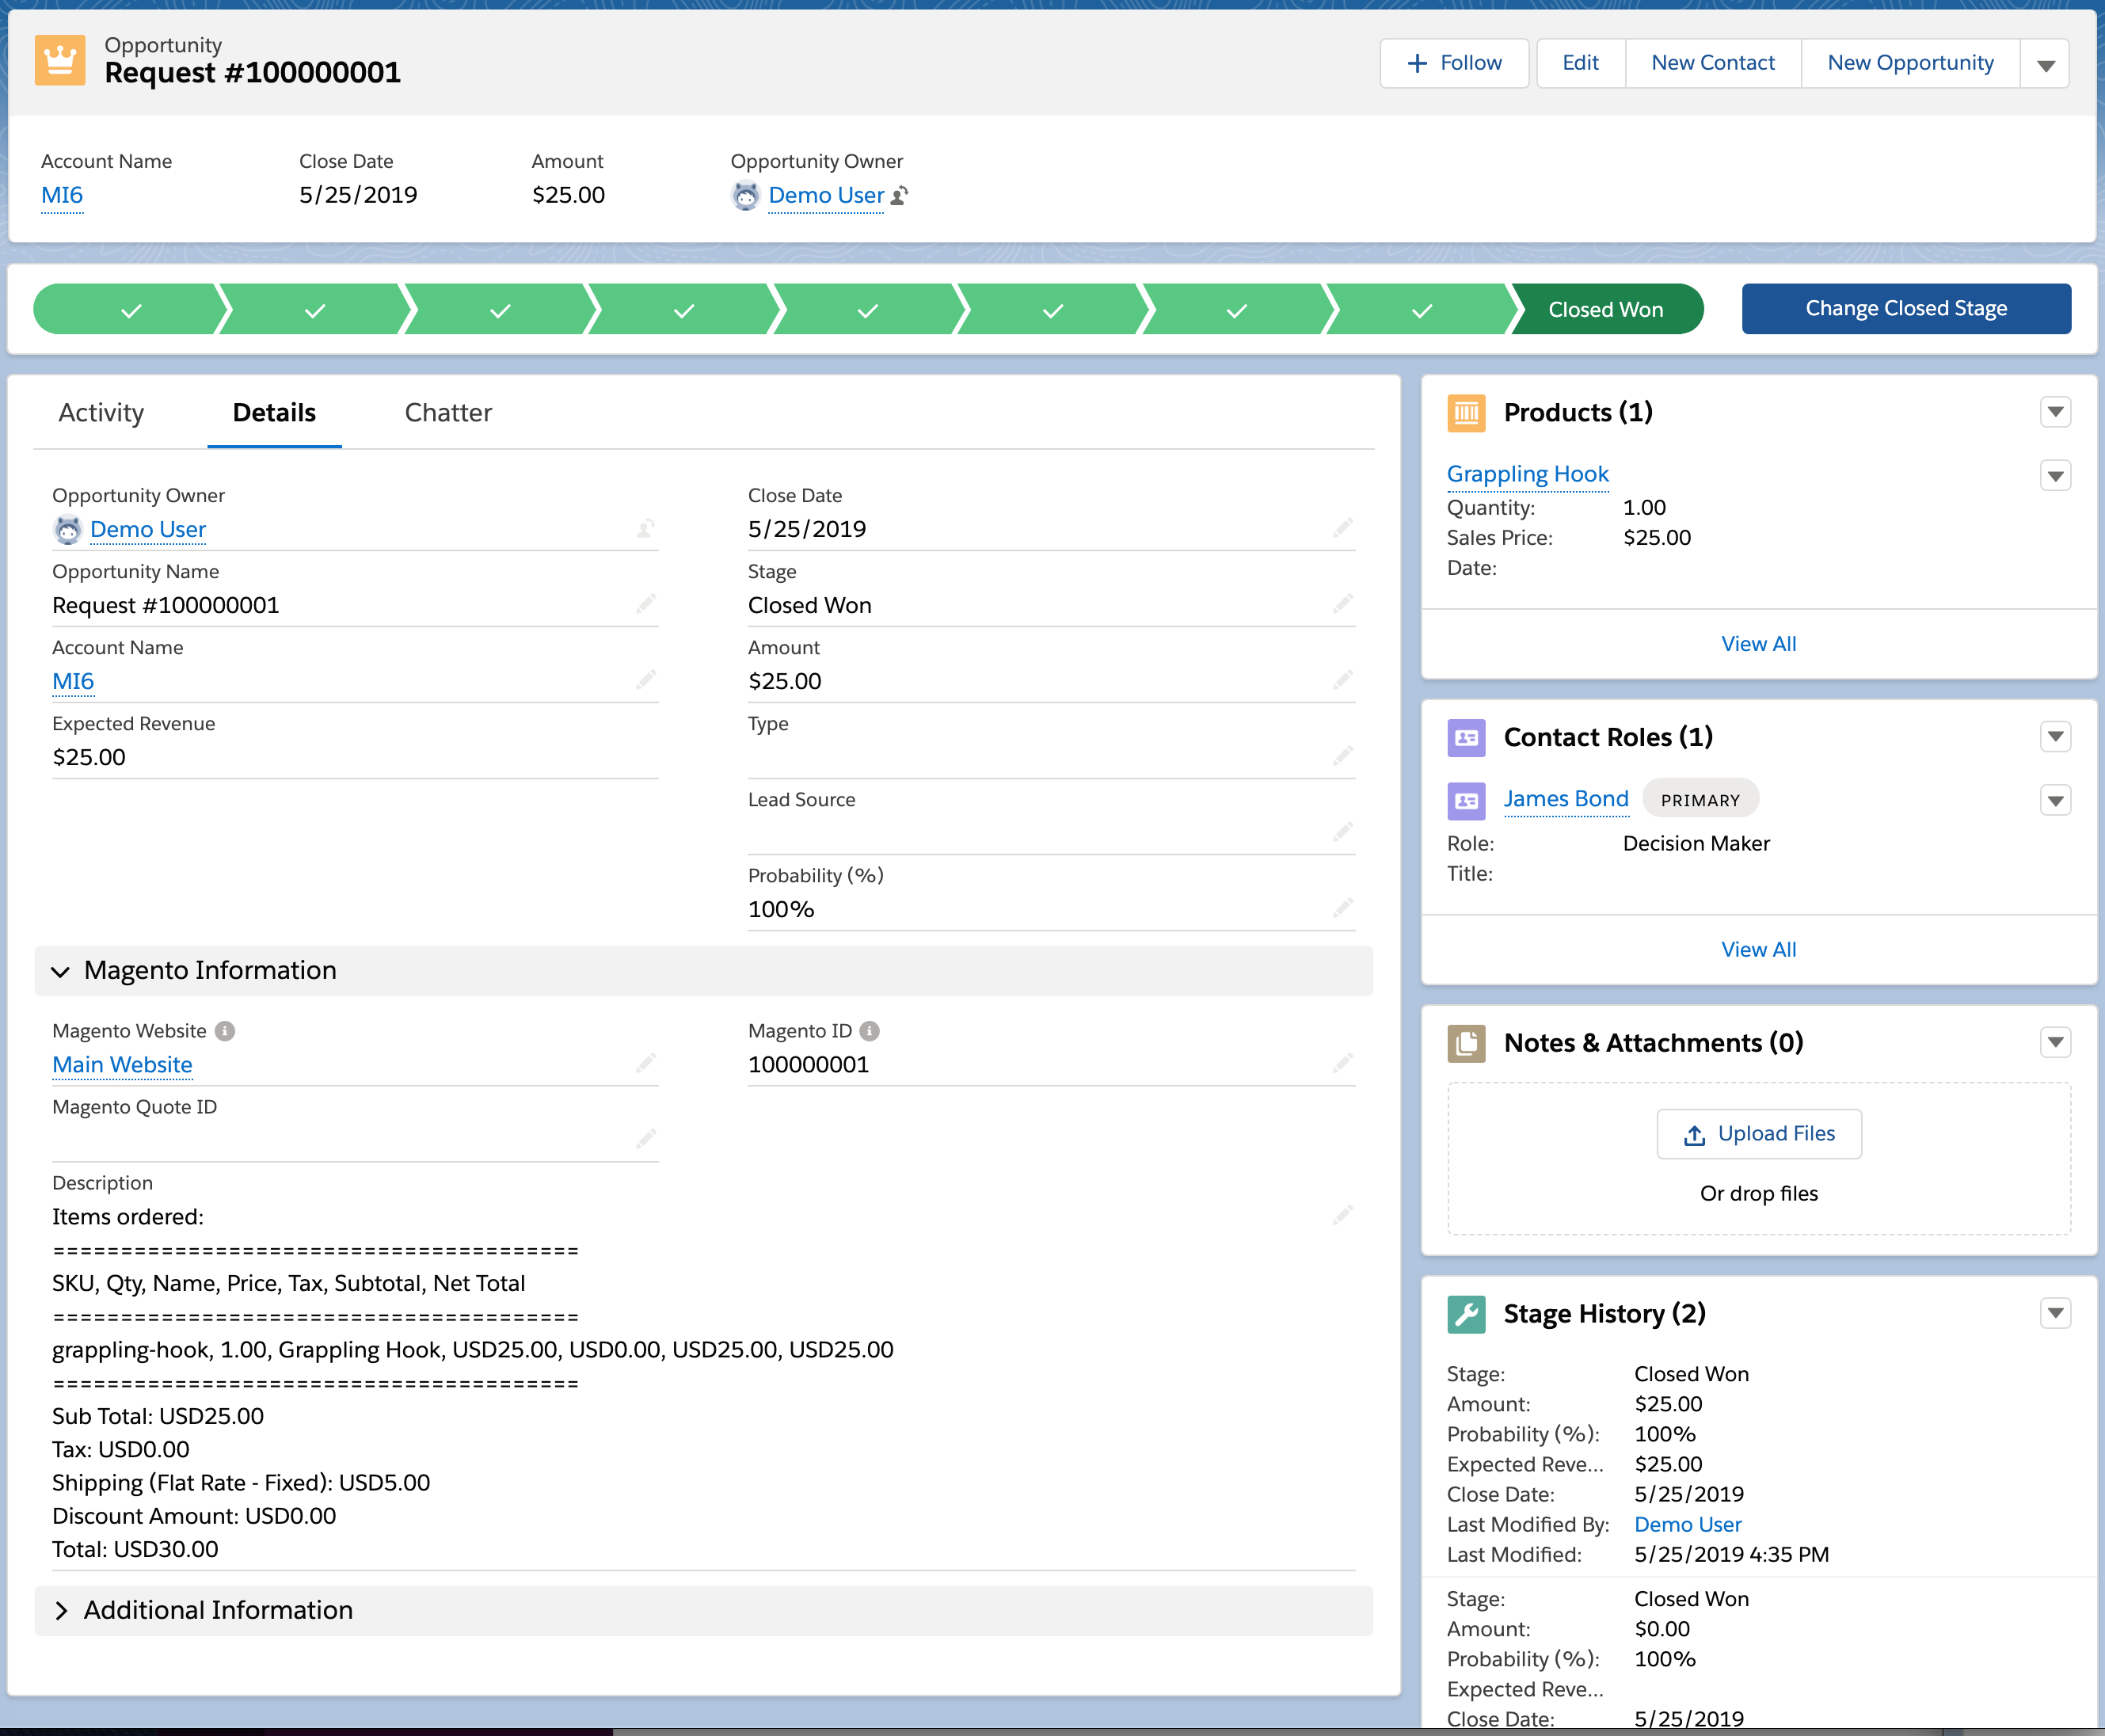Open the Grappling Hook product link

pos(1527,474)
